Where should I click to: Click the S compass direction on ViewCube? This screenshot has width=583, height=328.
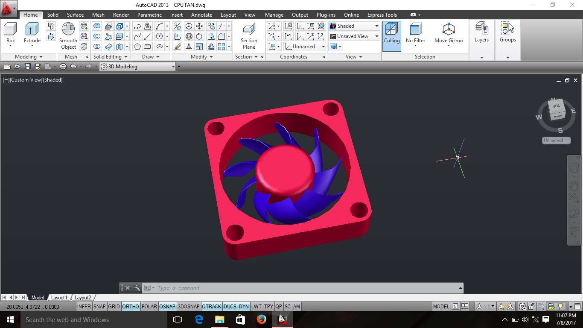(560, 130)
